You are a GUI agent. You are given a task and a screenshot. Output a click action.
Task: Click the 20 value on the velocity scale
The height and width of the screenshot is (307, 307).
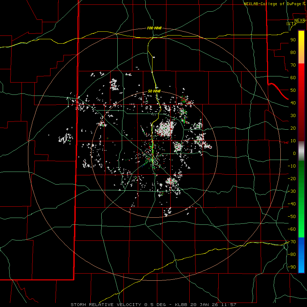click(x=293, y=128)
